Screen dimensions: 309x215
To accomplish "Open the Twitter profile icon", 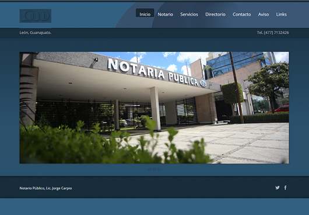I will (278, 188).
